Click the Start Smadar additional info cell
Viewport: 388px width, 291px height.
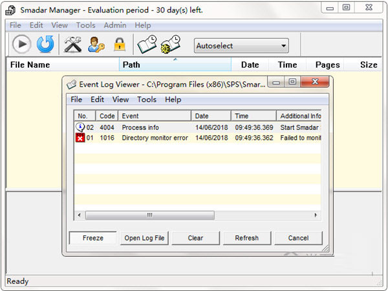pyautogui.click(x=301, y=127)
